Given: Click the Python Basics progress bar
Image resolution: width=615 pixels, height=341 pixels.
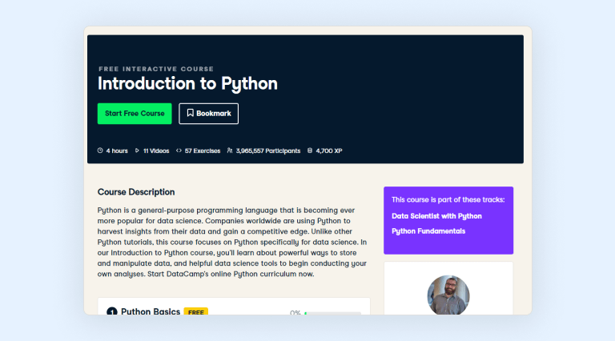Looking at the screenshot, I should (x=332, y=313).
